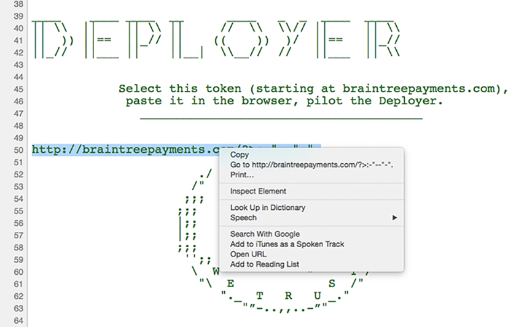Click line number 45 in the gutter
This screenshot has height=327, width=516.
point(18,90)
